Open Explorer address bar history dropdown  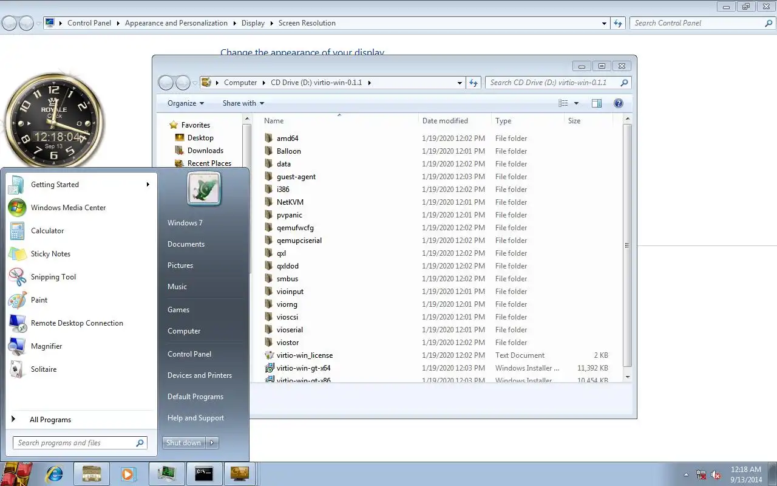click(460, 83)
